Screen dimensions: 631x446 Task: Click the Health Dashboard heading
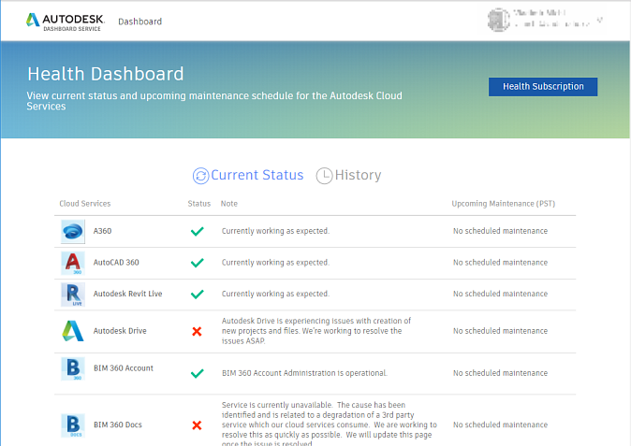point(106,75)
